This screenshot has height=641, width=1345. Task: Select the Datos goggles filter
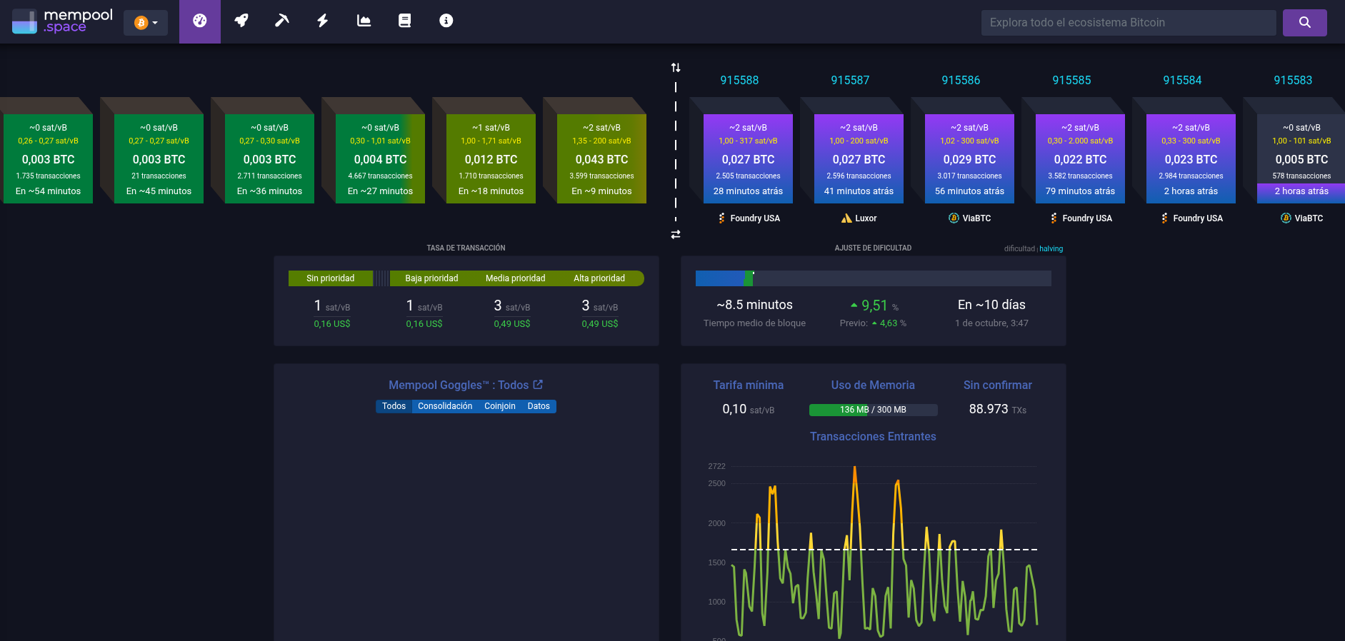coord(539,406)
